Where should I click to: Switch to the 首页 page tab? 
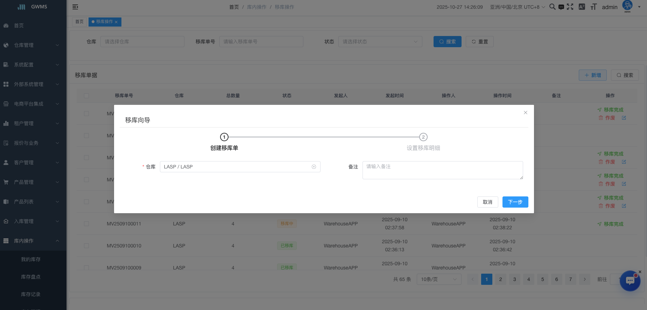pyautogui.click(x=79, y=22)
